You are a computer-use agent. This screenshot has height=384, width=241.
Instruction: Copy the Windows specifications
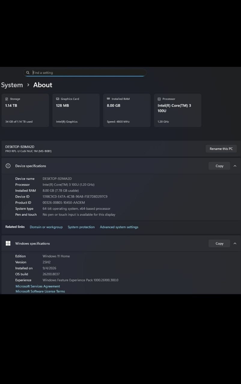pyautogui.click(x=219, y=243)
